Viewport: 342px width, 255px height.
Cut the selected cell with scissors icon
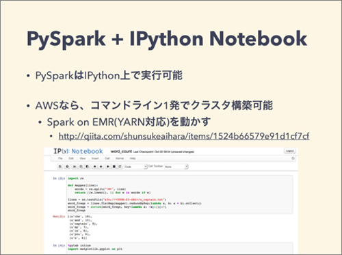point(75,167)
